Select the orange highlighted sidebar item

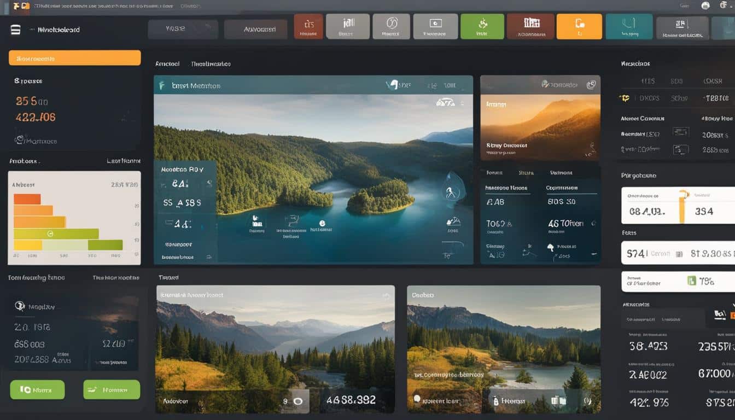click(x=75, y=58)
